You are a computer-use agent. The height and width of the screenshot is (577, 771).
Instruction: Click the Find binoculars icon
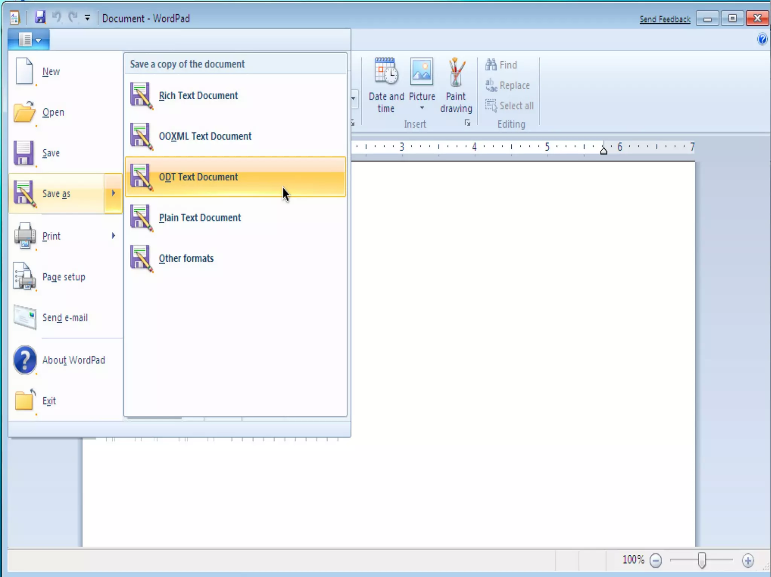coord(491,65)
